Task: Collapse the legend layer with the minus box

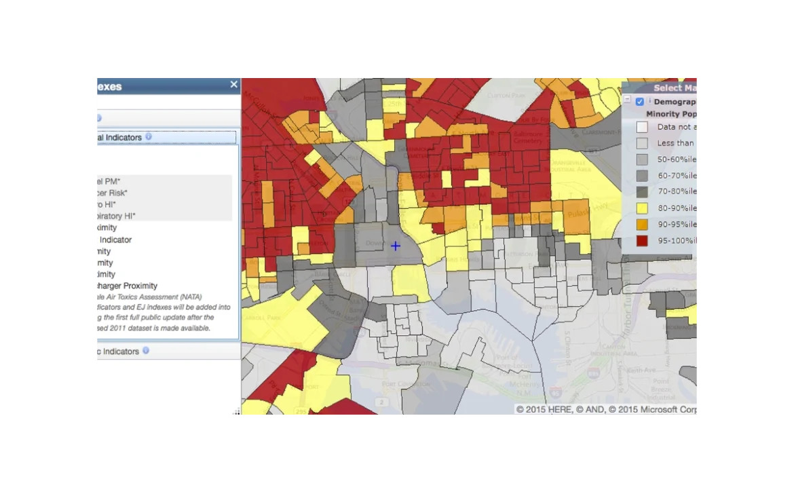Action: pos(627,100)
